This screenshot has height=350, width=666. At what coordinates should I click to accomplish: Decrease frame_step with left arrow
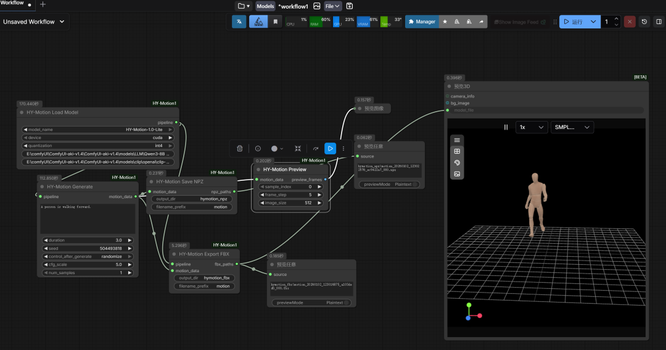coord(262,195)
